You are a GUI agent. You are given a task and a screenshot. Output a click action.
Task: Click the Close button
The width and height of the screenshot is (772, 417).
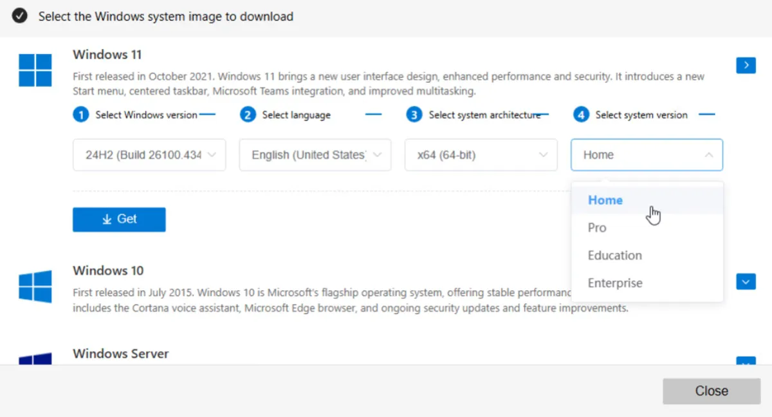coord(712,391)
